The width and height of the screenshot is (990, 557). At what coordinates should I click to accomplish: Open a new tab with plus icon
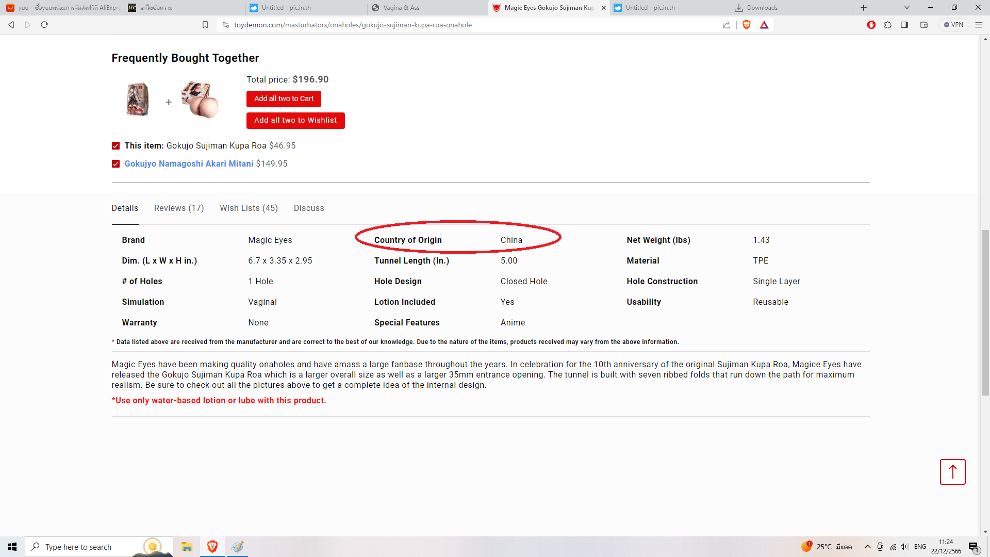[x=864, y=8]
